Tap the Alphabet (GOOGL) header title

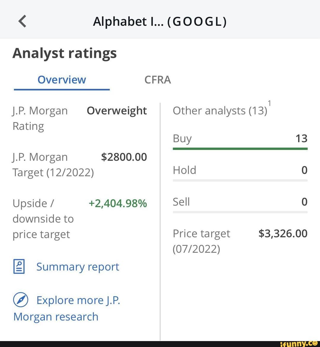pos(160,21)
